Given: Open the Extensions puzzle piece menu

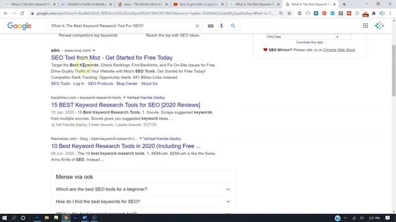Looking at the screenshot, I should pos(374,14).
